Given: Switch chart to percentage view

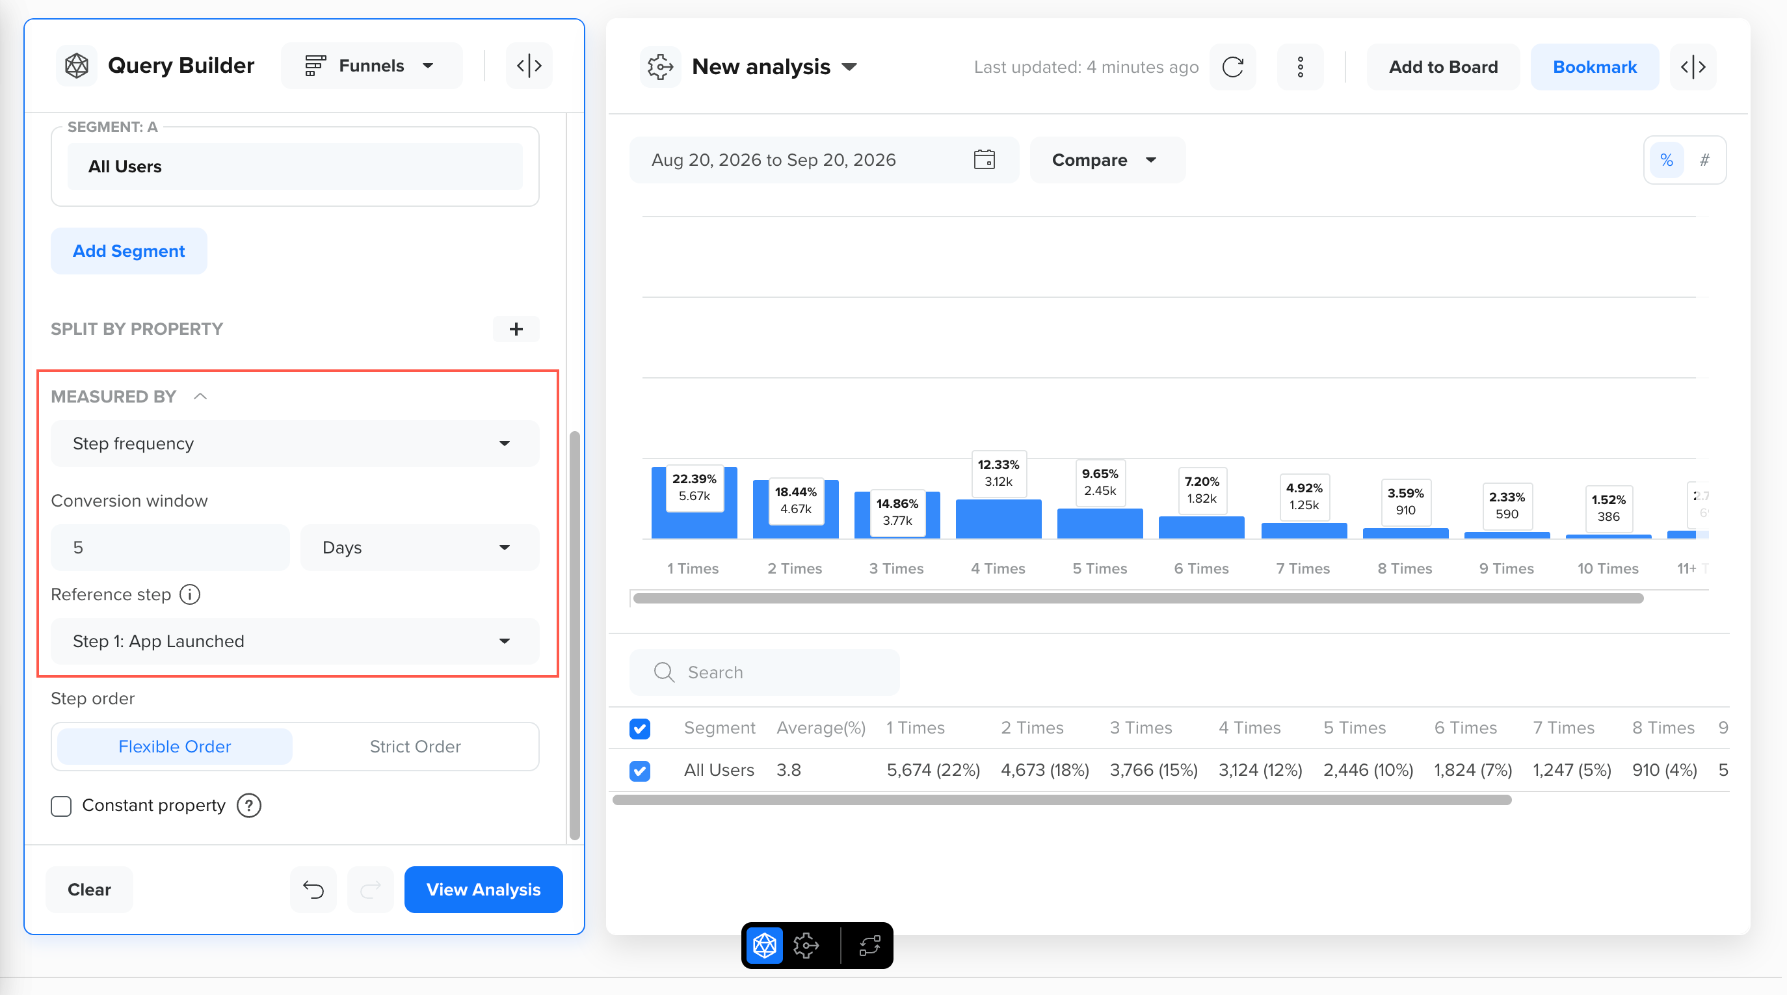Looking at the screenshot, I should 1666,160.
